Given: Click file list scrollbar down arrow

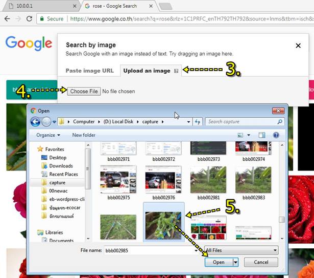Looking at the screenshot, I should click(282, 239).
